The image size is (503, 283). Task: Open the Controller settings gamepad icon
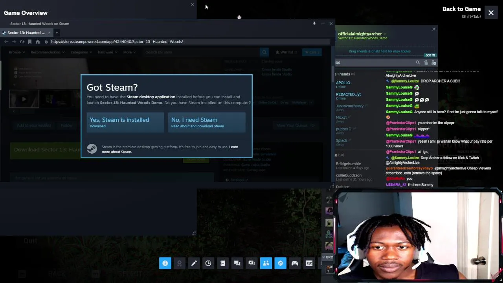[295, 263]
